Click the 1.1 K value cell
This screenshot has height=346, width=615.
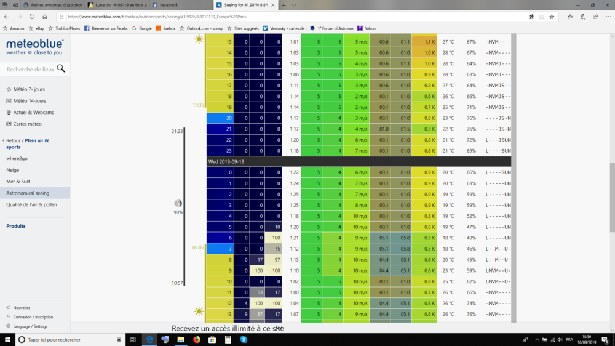pos(424,42)
